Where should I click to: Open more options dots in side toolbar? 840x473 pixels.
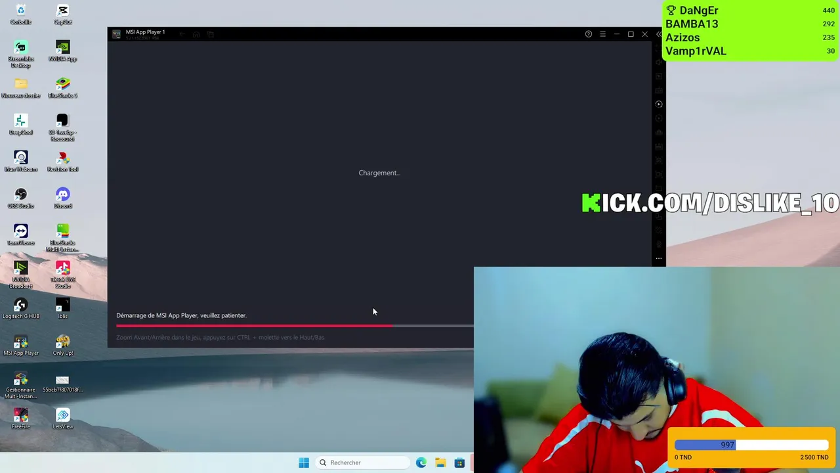tap(659, 258)
